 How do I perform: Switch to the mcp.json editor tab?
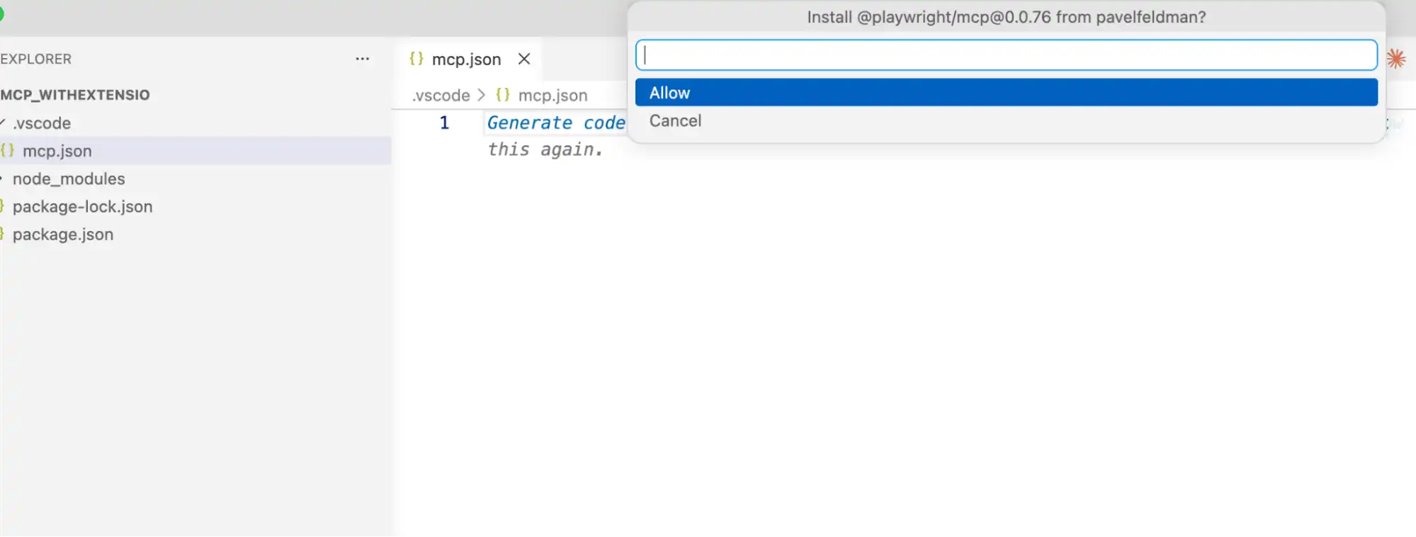tap(466, 60)
